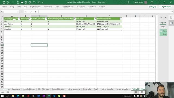Click the ellipsis to show hidden sheet tabs

pos(9,89)
